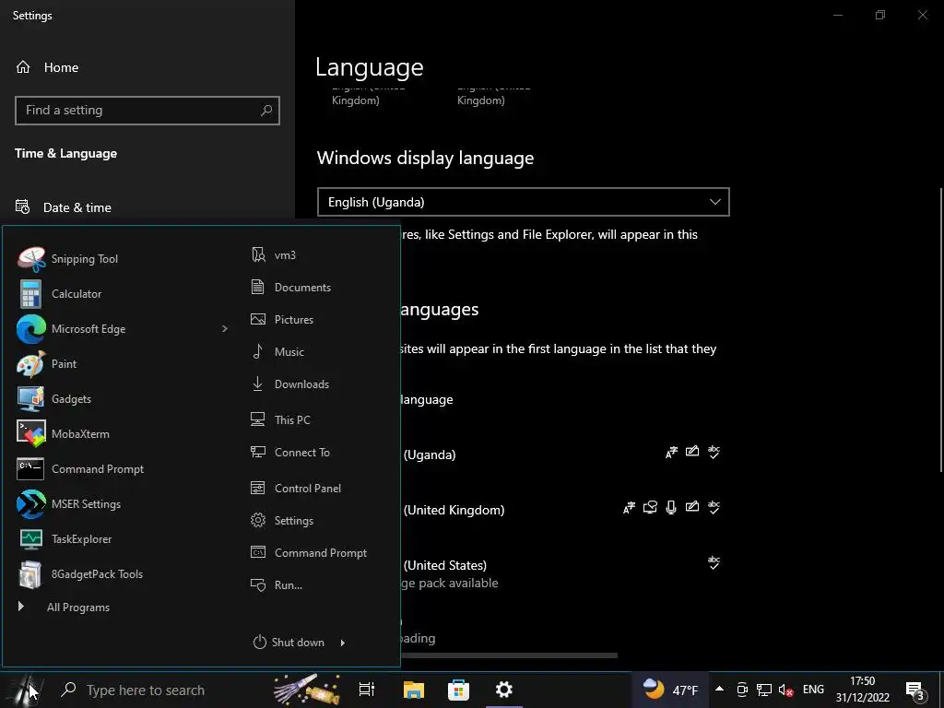Open Task View from the taskbar
Image resolution: width=944 pixels, height=708 pixels.
pyautogui.click(x=367, y=690)
